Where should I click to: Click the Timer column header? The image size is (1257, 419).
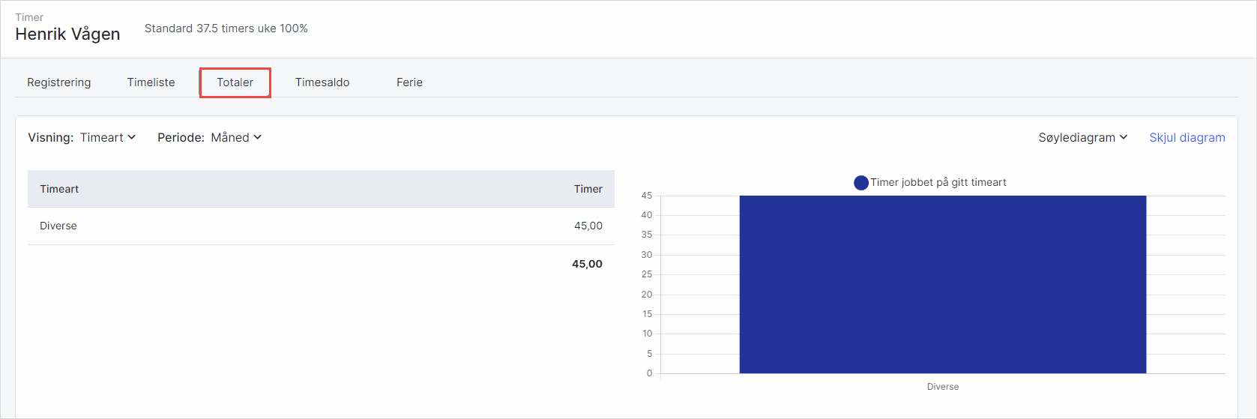(x=588, y=189)
